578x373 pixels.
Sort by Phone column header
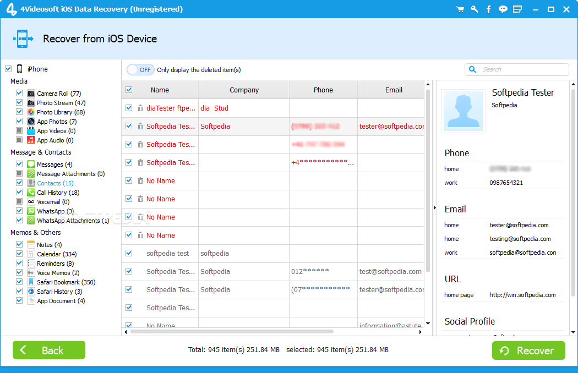coord(323,90)
